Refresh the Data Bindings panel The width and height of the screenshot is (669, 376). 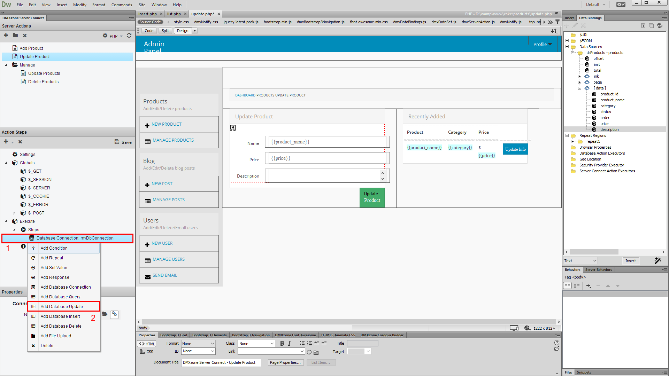[x=660, y=26]
